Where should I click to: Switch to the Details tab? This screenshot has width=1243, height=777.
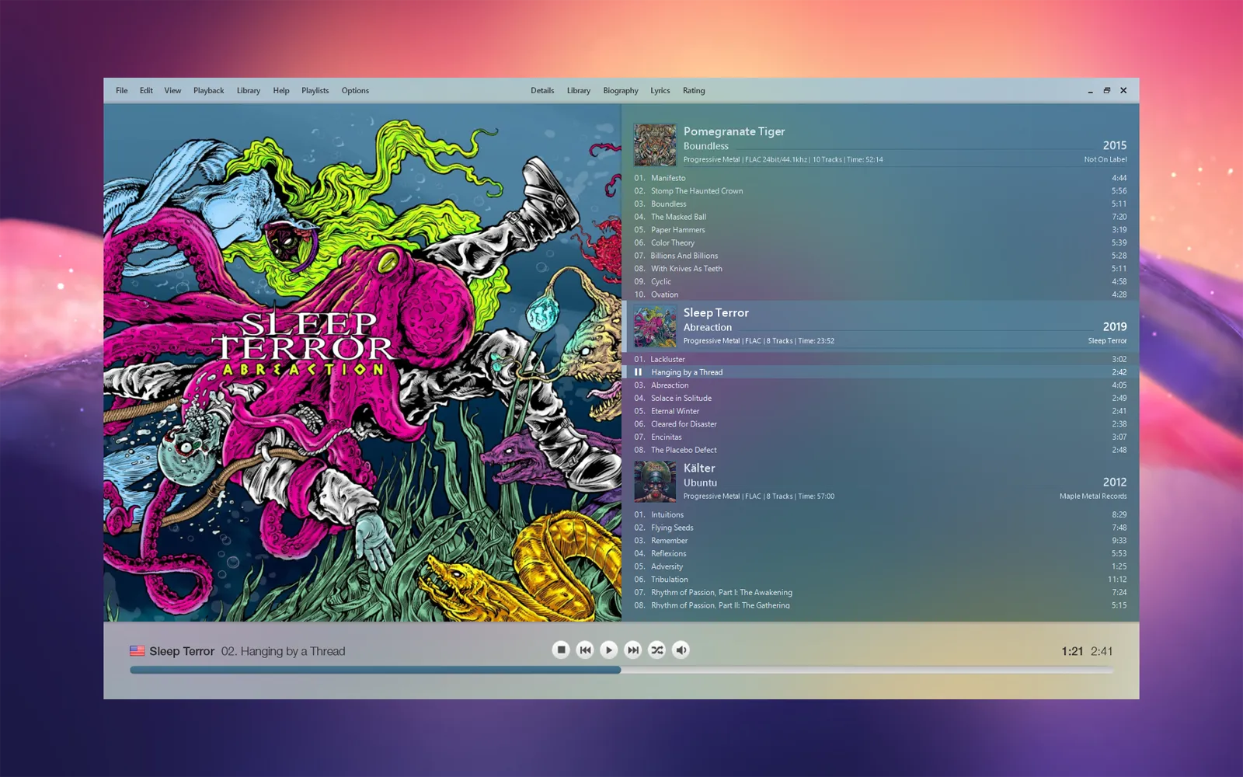coord(542,91)
